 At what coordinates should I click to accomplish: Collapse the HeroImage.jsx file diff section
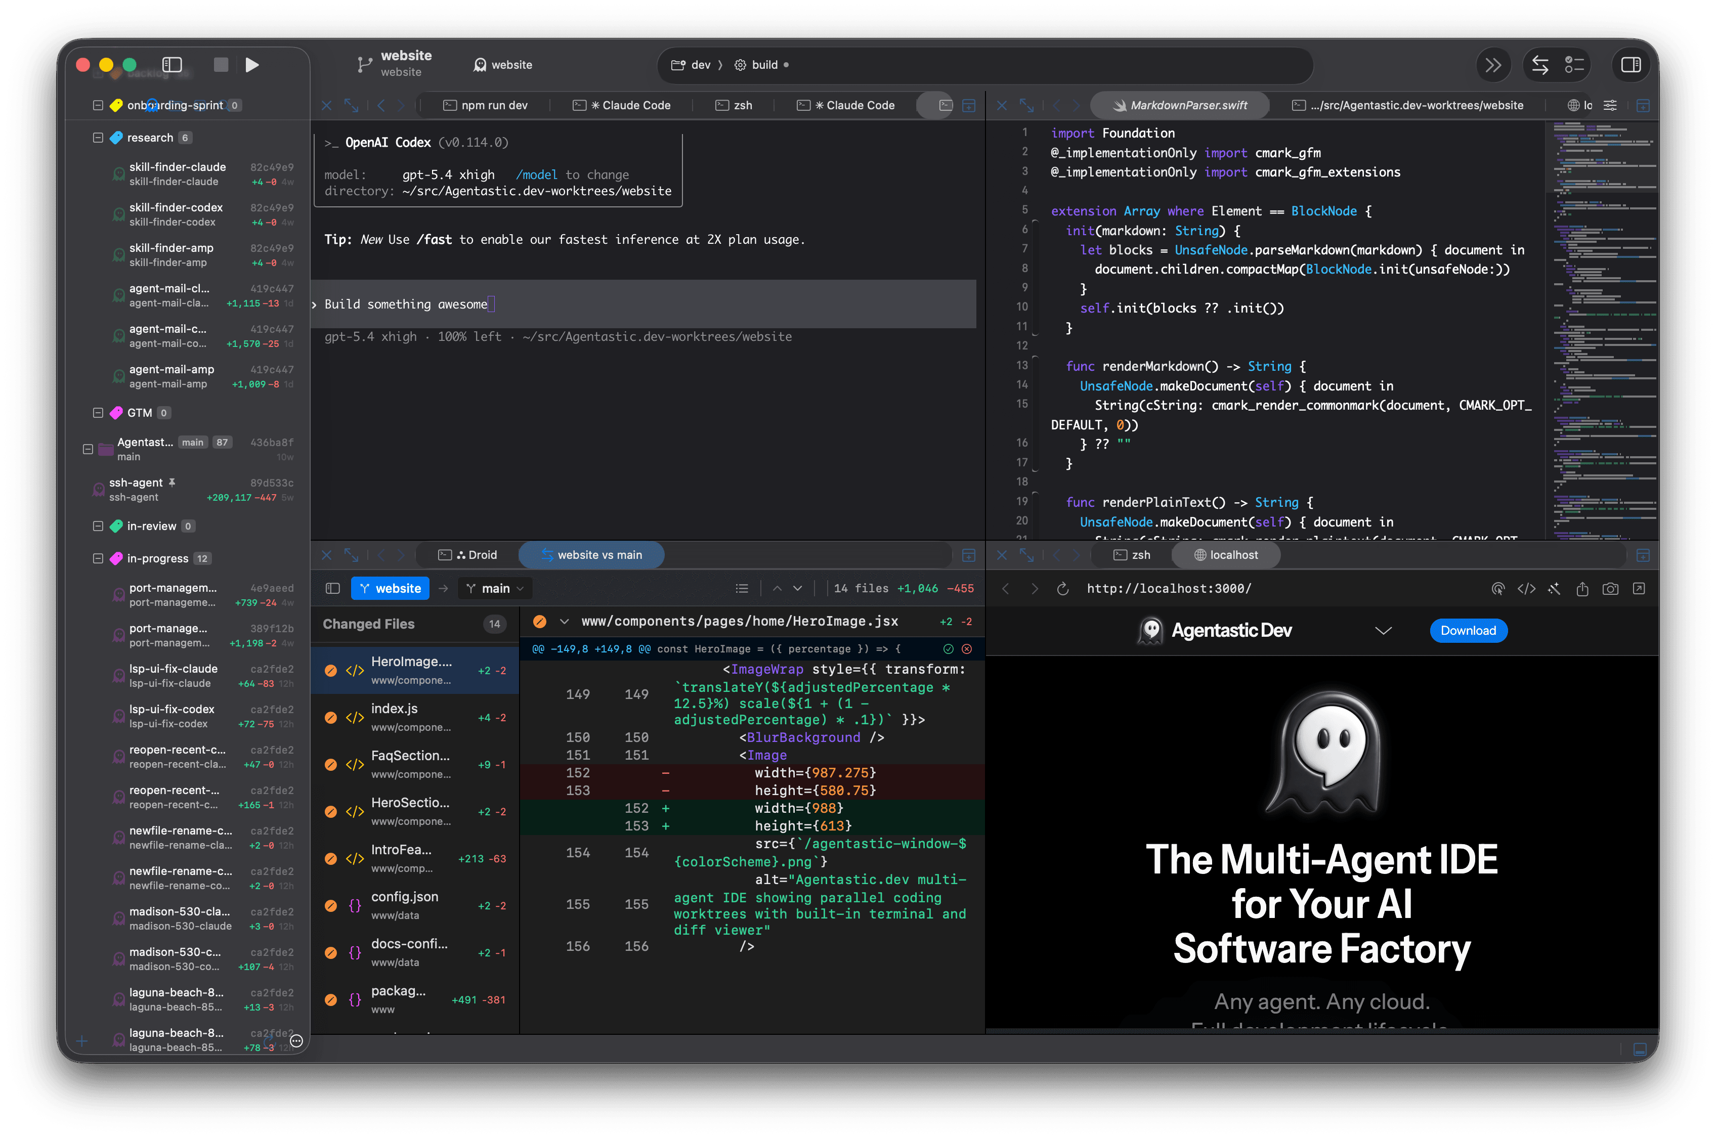tap(564, 622)
